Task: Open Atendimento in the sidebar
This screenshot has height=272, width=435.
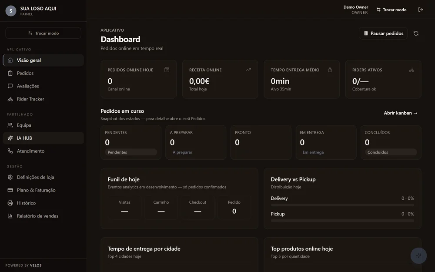Action: (x=43, y=151)
